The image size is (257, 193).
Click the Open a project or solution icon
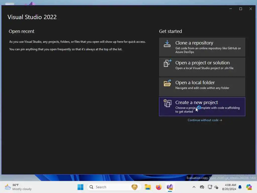(x=167, y=63)
